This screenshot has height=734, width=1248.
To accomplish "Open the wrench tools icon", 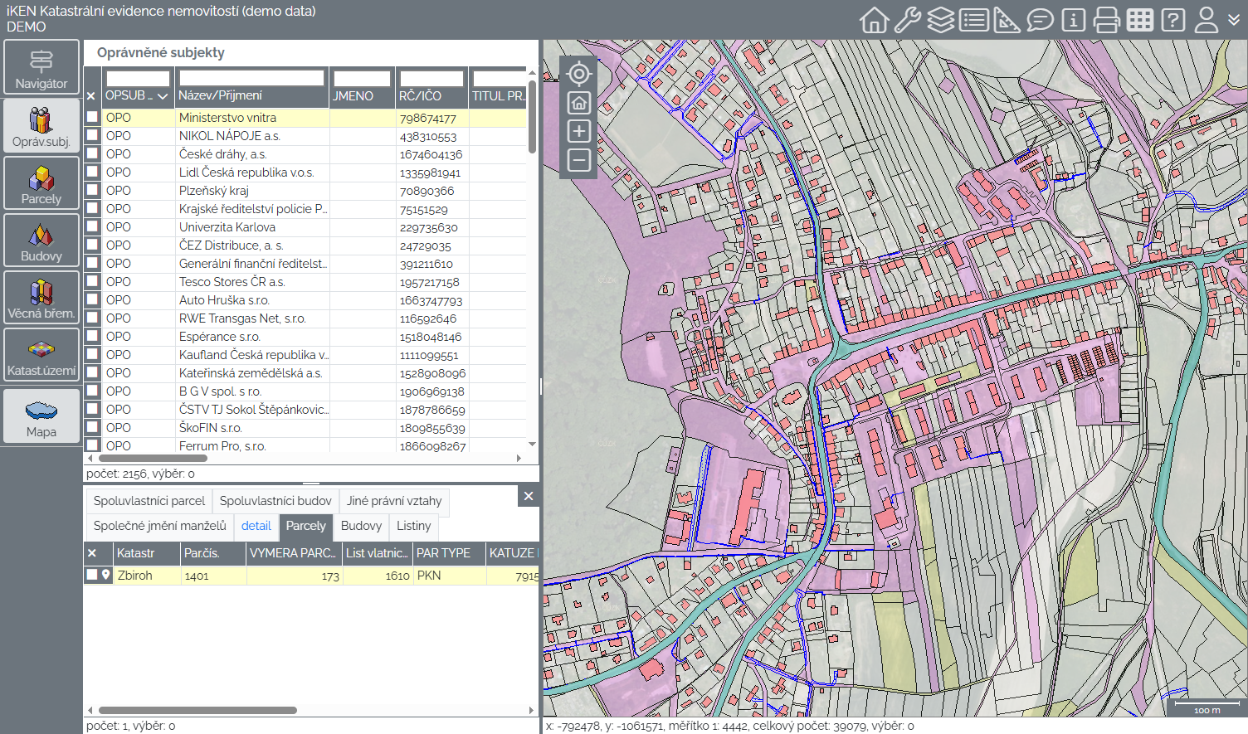I will 907,20.
